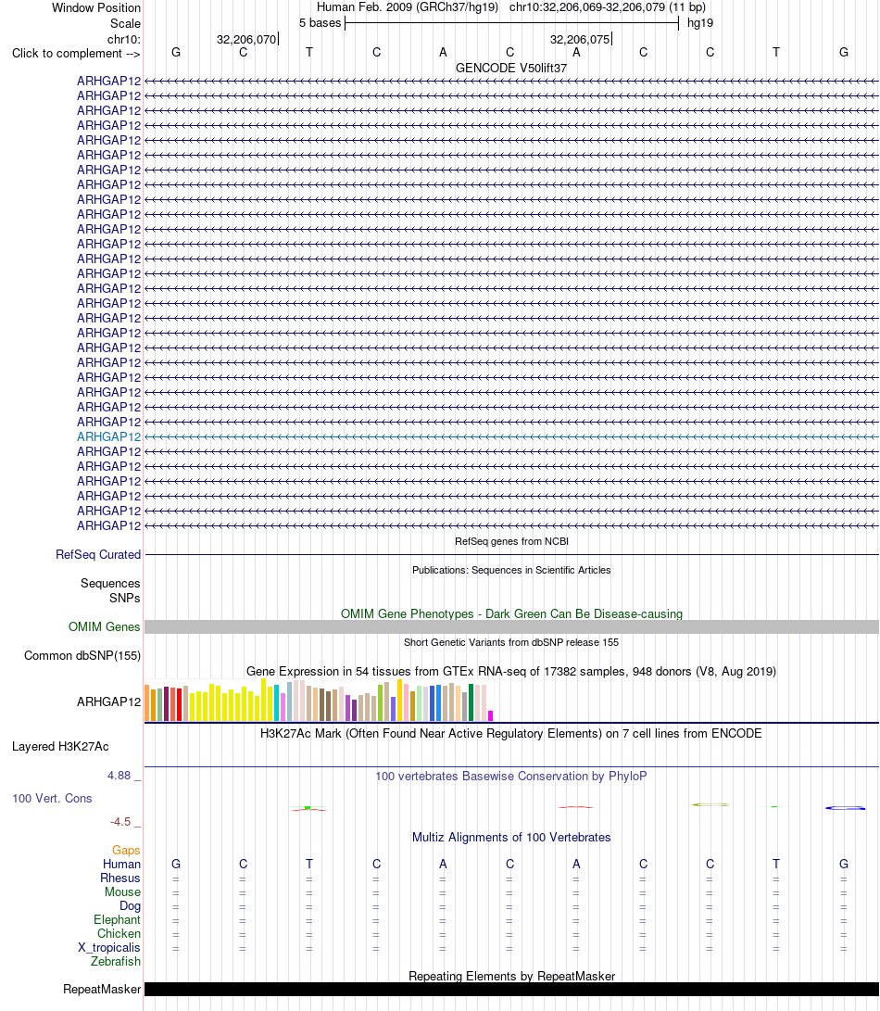The height and width of the screenshot is (1011, 880).
Task: Click the Mouse alignment row label
Action: pyautogui.click(x=122, y=891)
